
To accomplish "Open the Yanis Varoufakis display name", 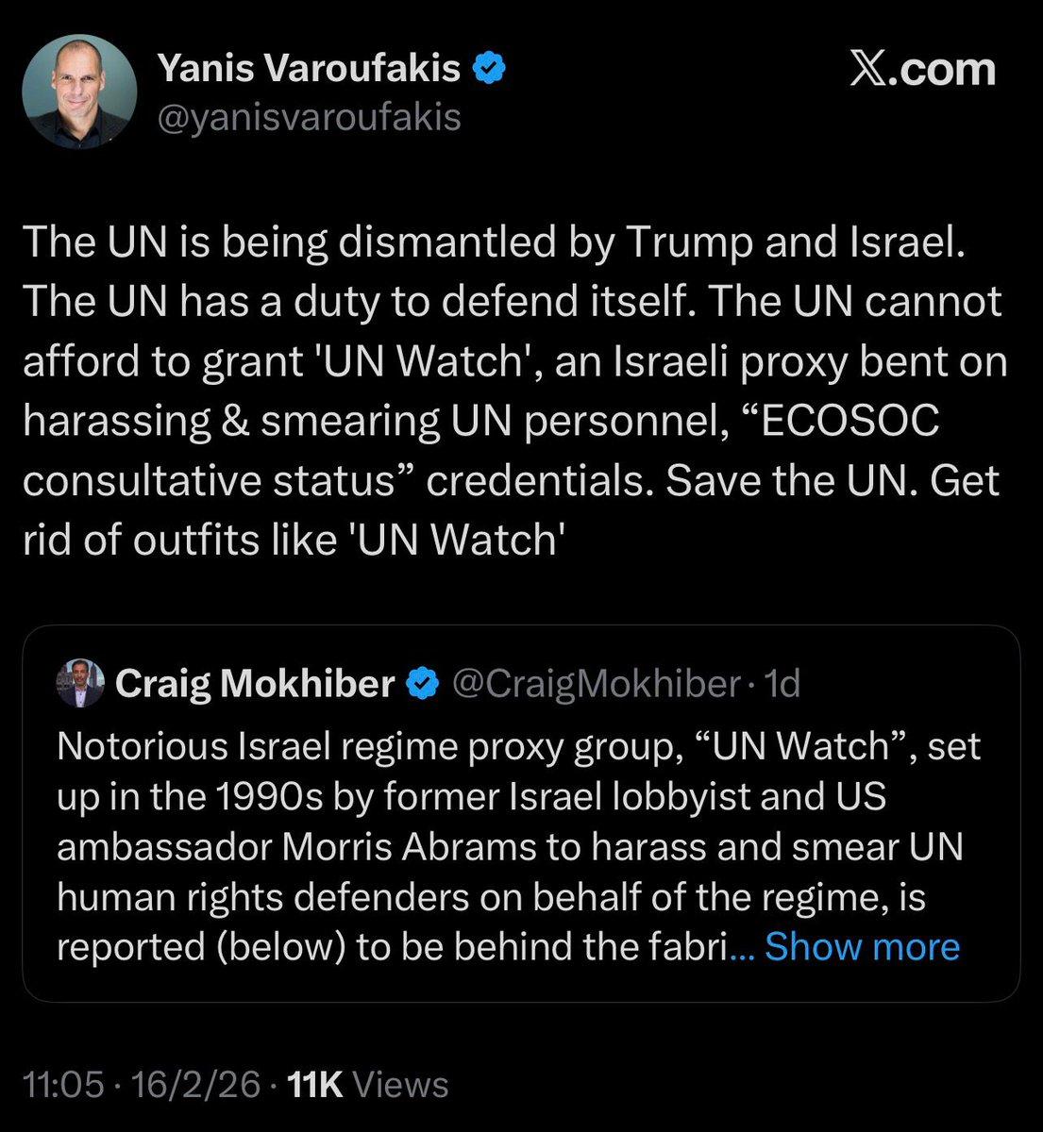I will 309,67.
